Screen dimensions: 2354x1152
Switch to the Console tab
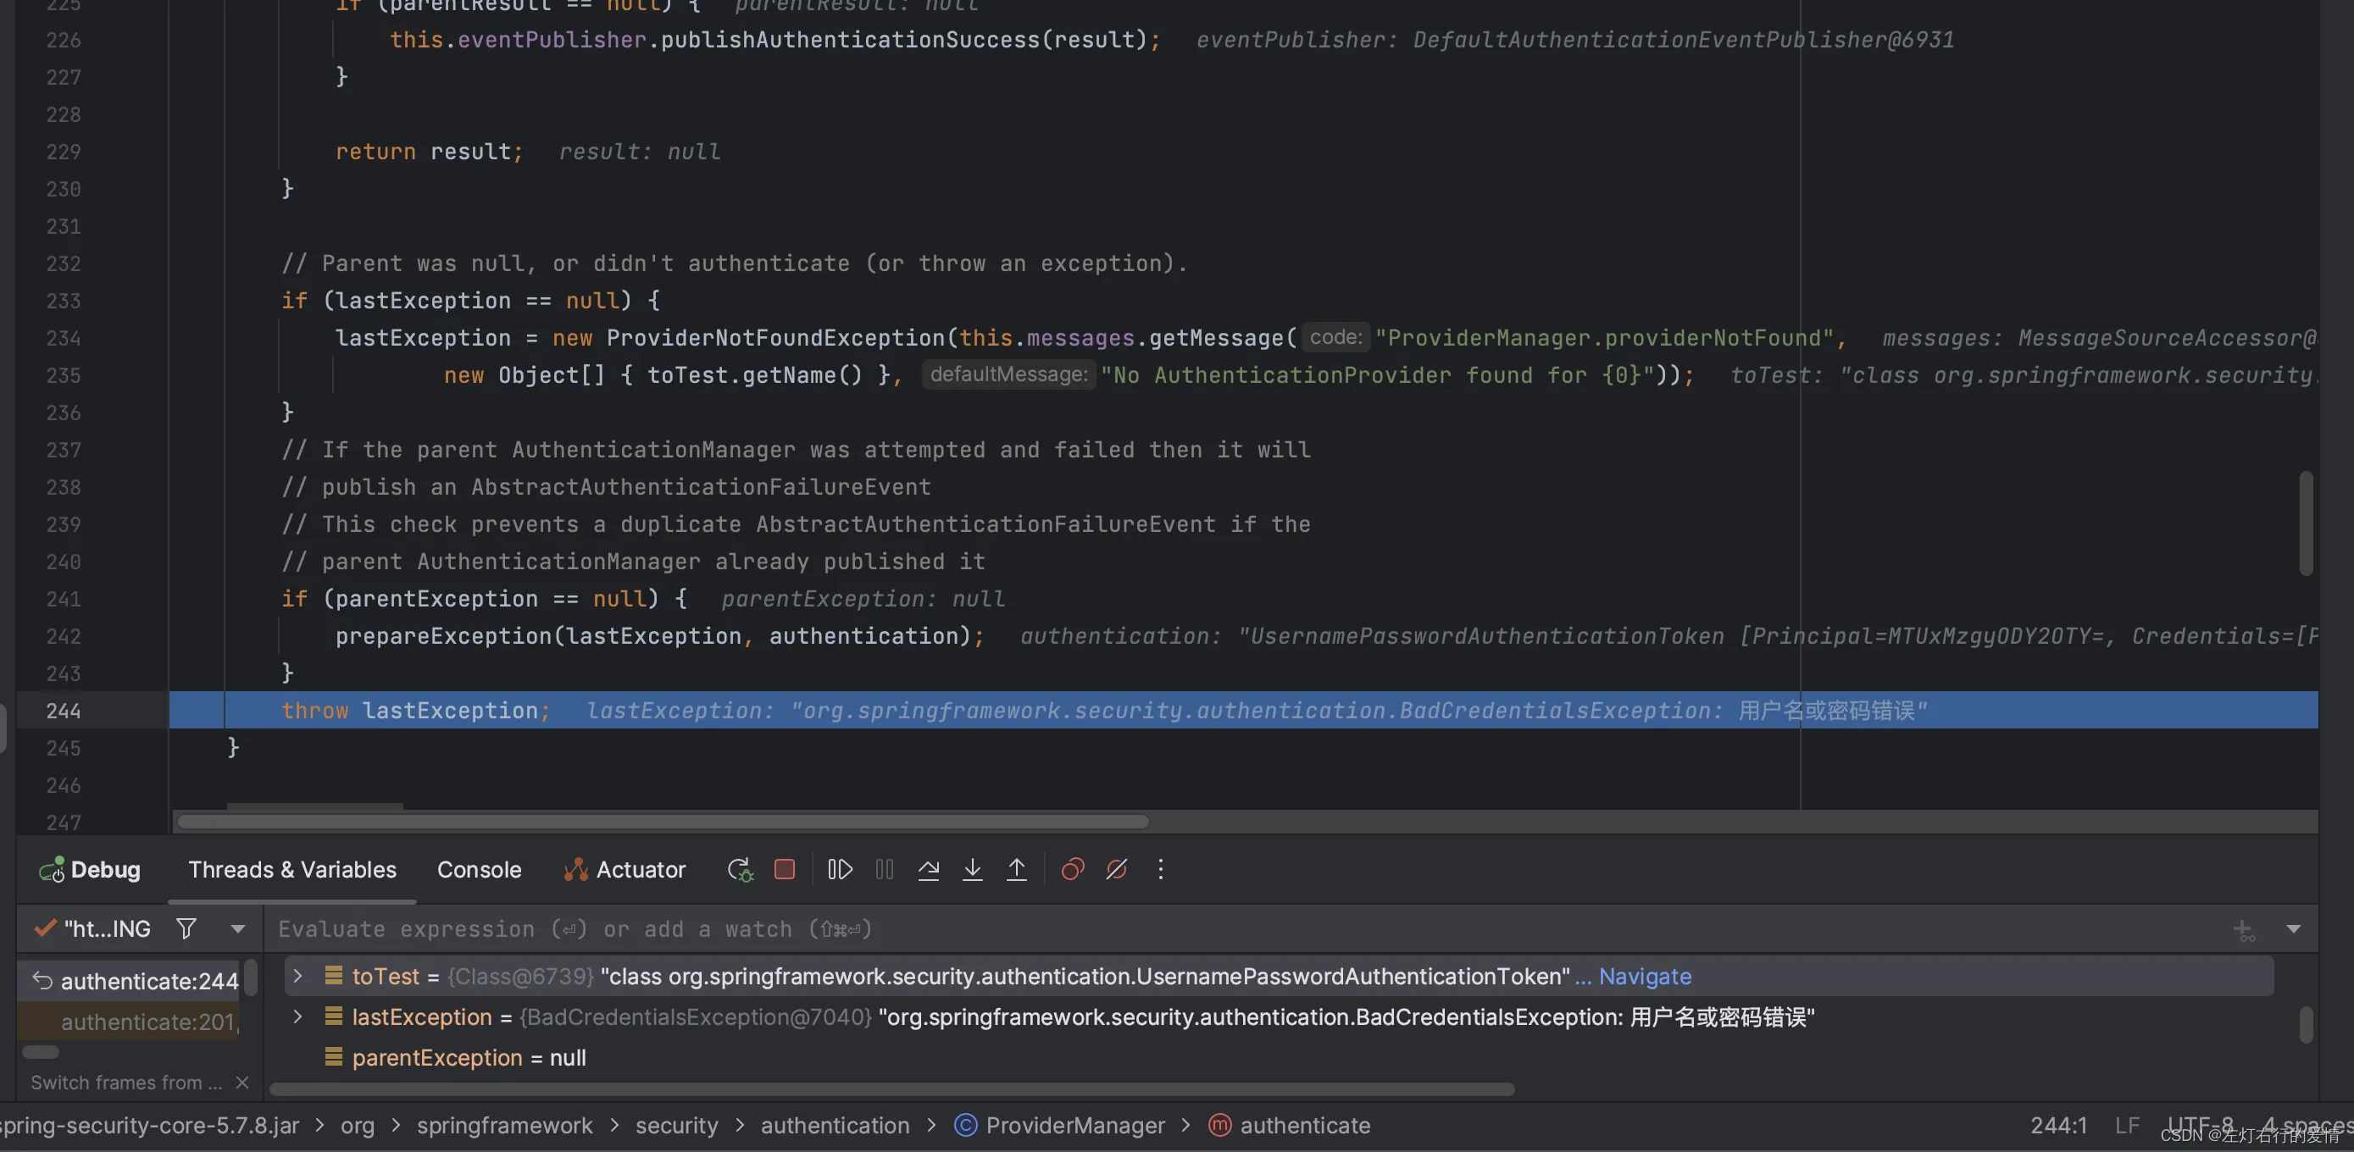coord(479,870)
